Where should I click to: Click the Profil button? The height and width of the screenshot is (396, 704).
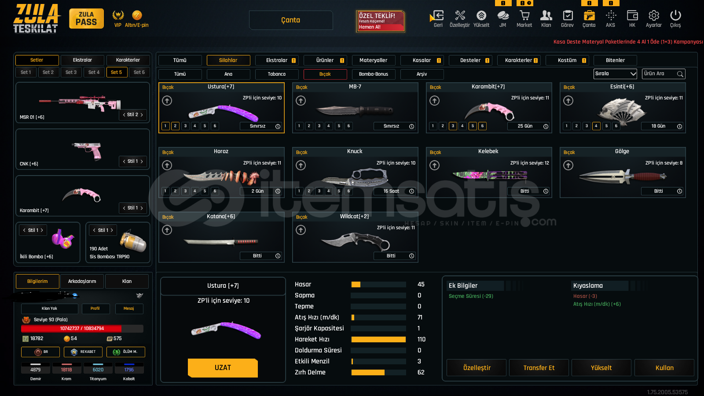(x=95, y=308)
